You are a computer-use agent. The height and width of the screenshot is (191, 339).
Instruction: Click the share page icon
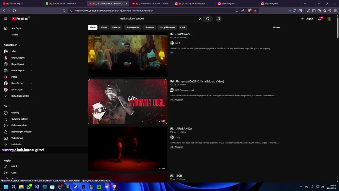coord(243,11)
